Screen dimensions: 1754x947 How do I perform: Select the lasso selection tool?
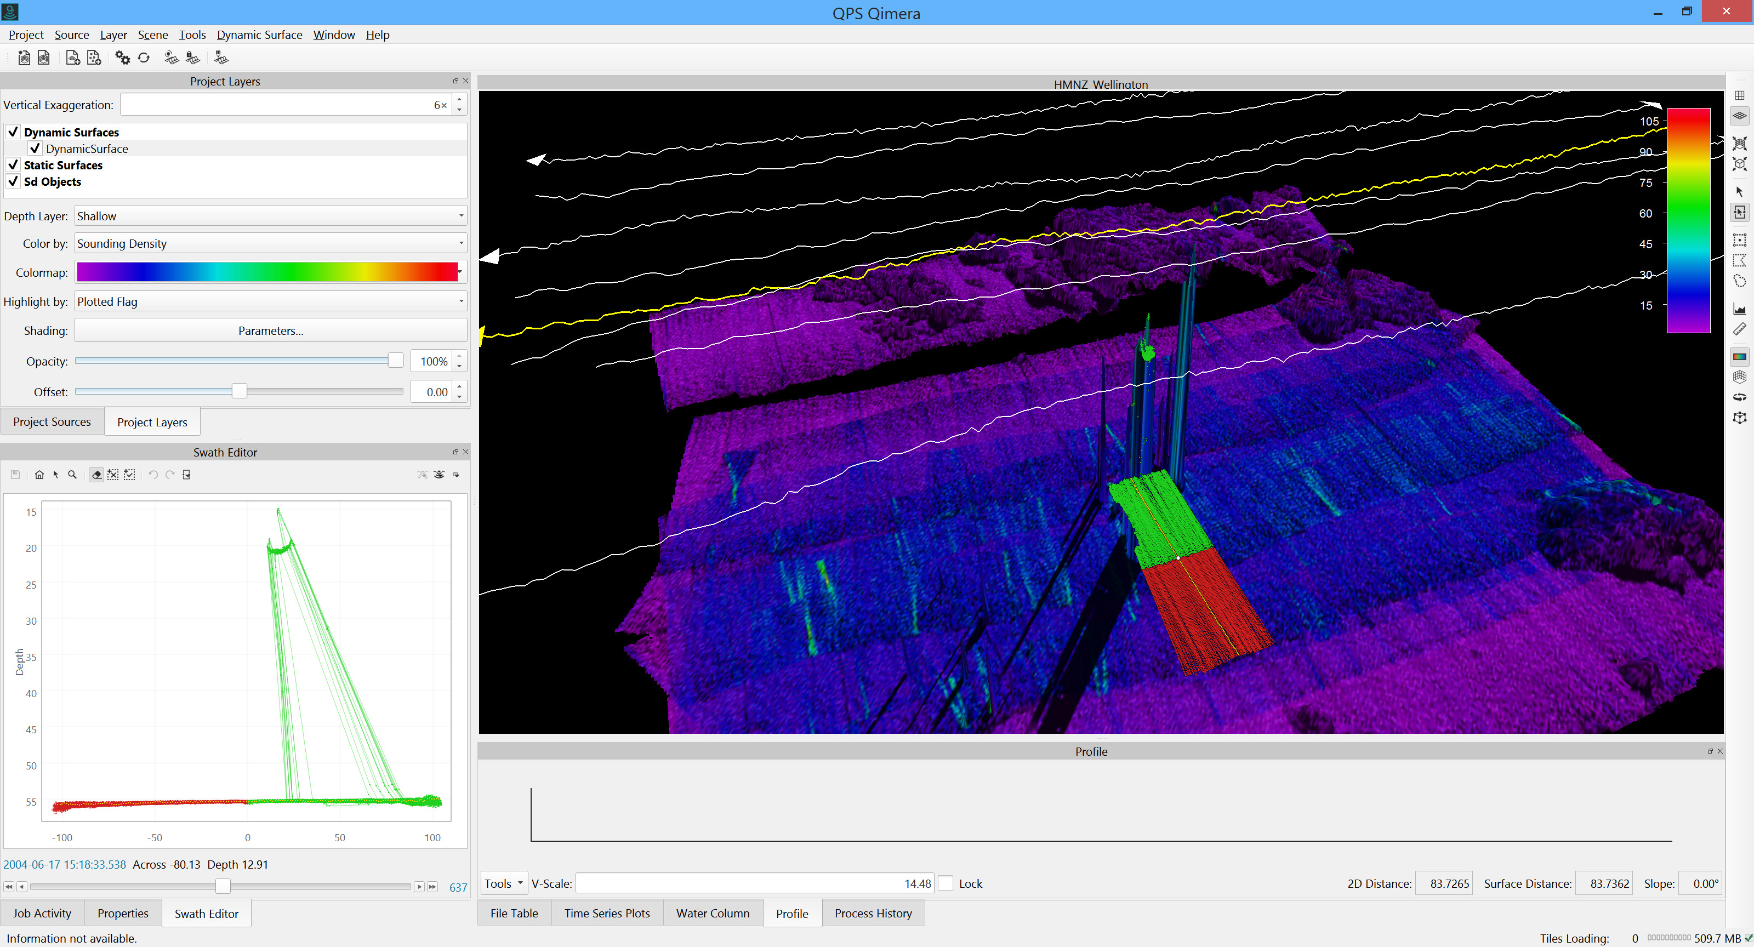[1739, 281]
